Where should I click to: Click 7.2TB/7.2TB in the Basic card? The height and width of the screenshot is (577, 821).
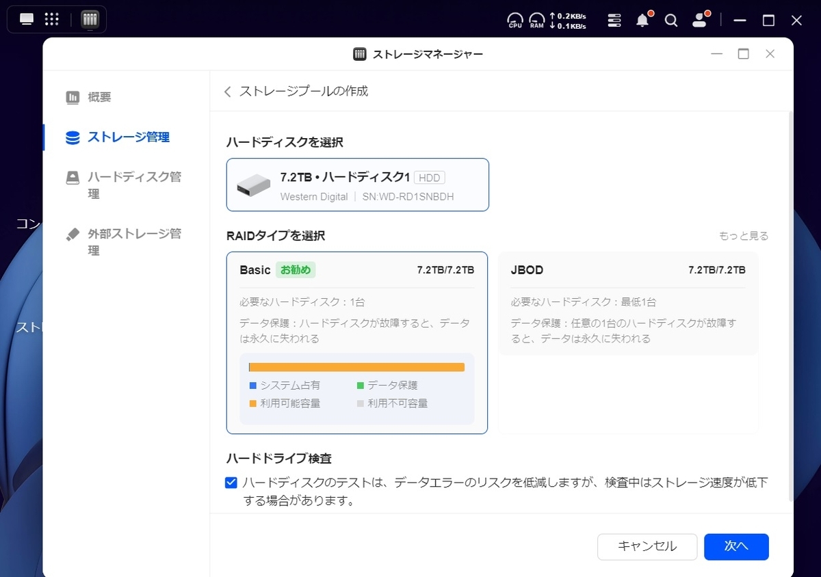pyautogui.click(x=445, y=270)
